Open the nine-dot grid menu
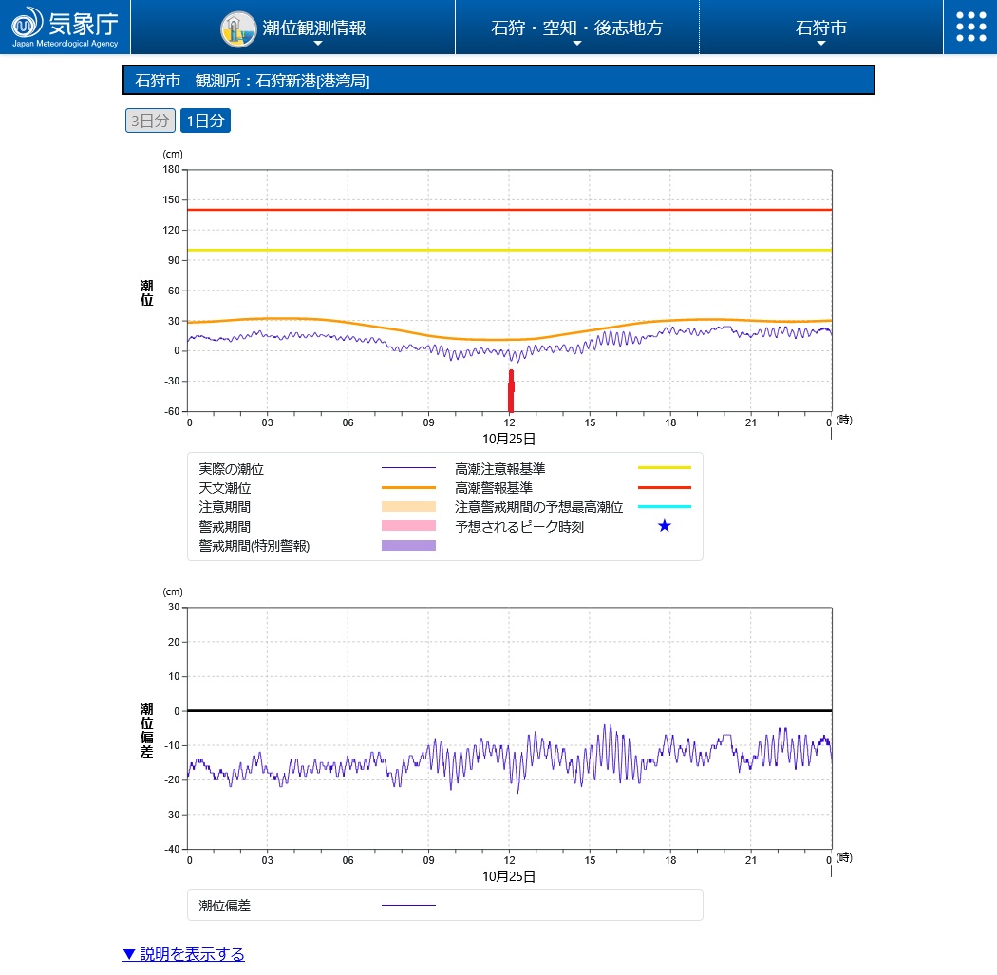The image size is (997, 975). coord(969,27)
